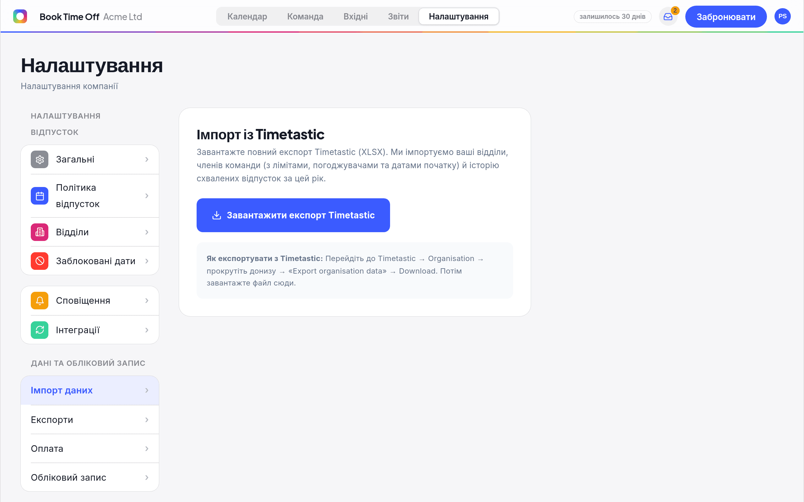
Task: Open the Політика відпусток section
Action: pyautogui.click(x=90, y=196)
